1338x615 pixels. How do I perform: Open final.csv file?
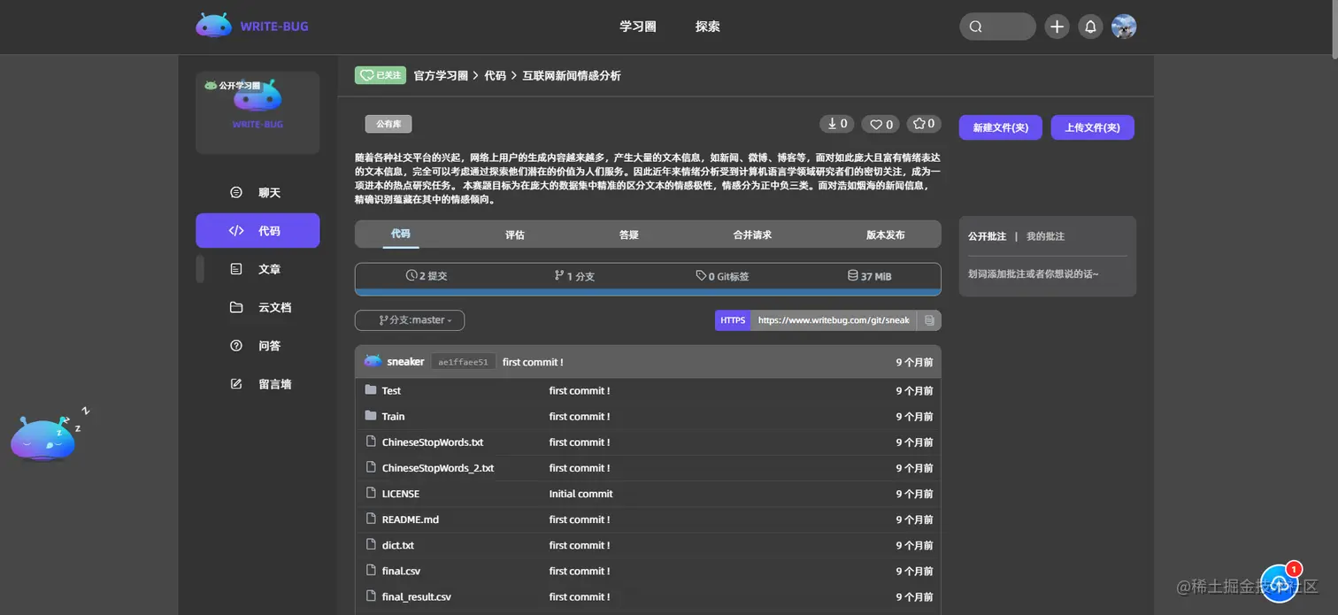[x=401, y=571]
